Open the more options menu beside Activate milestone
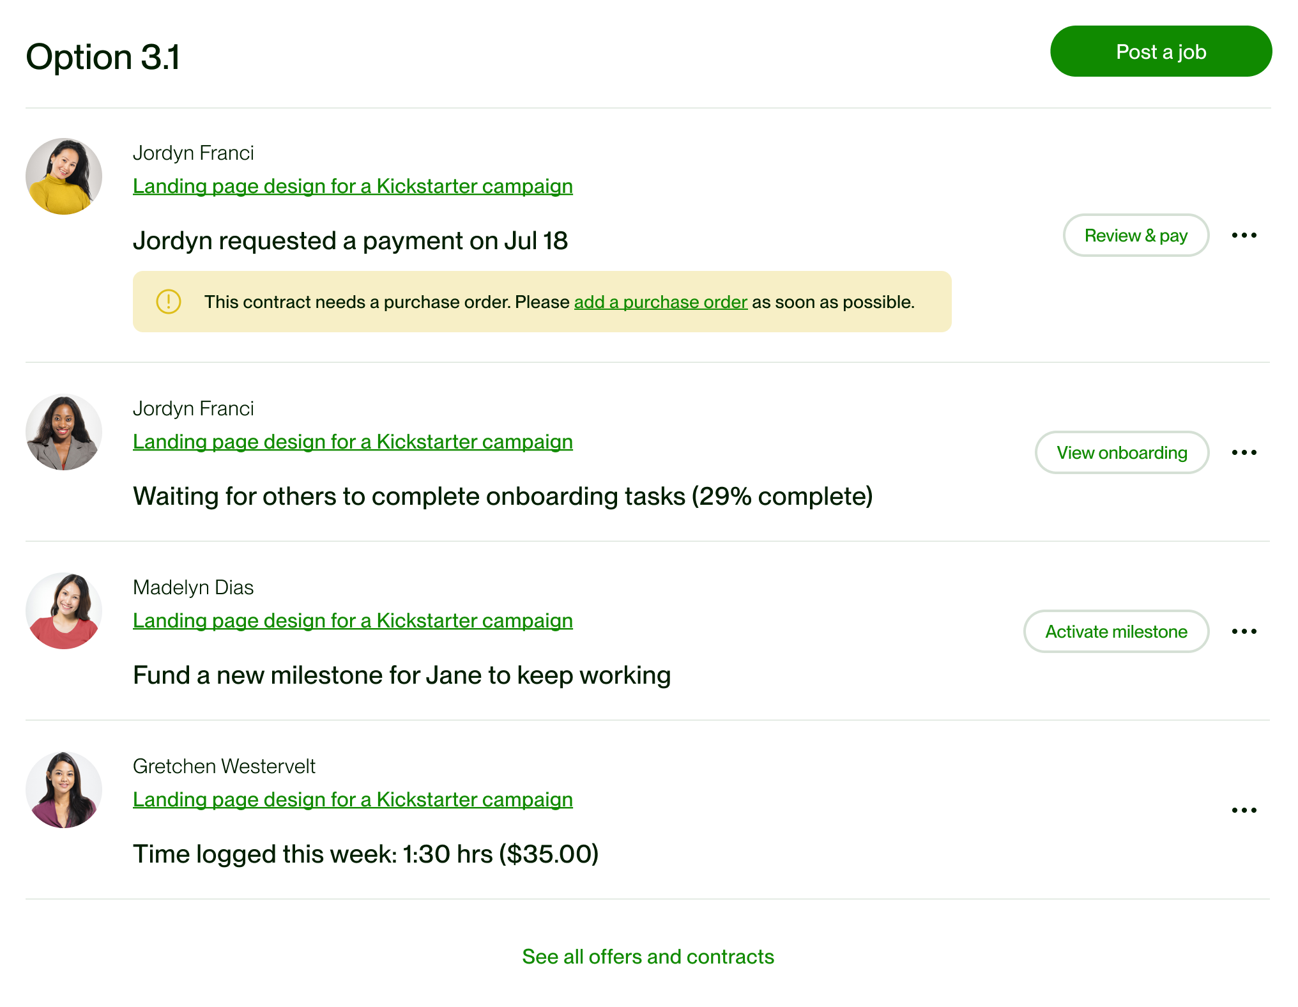Image resolution: width=1298 pixels, height=1007 pixels. [1244, 631]
